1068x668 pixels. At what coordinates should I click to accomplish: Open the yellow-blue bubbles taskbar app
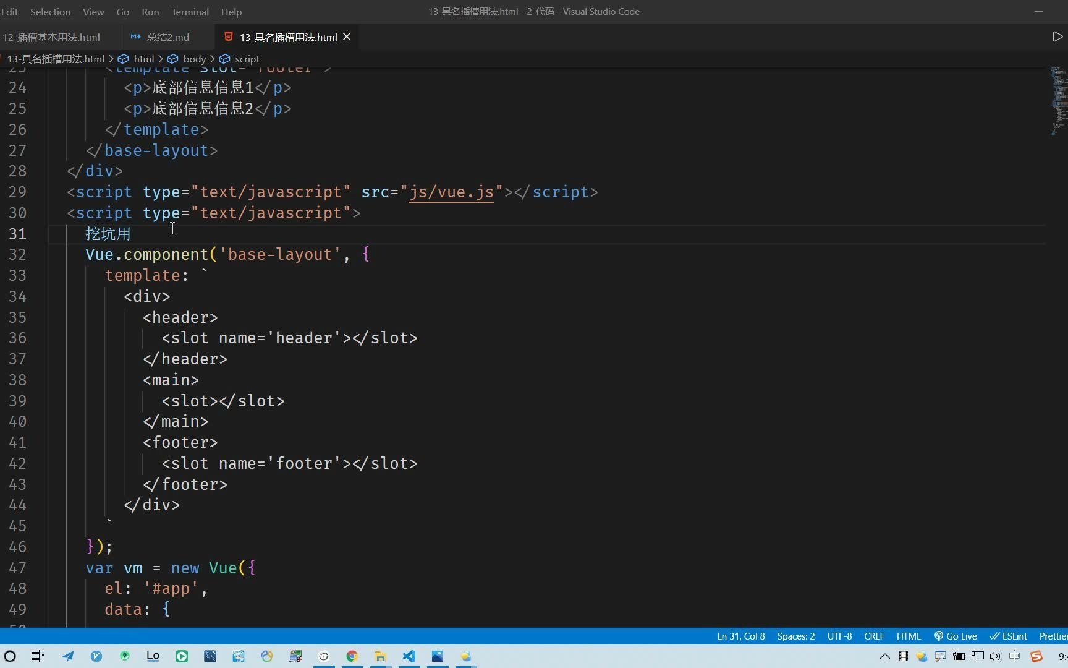coord(466,656)
